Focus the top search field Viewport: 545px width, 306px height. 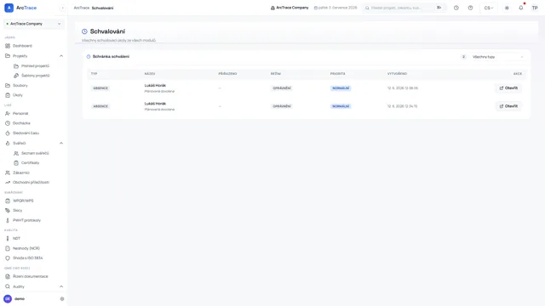point(404,8)
